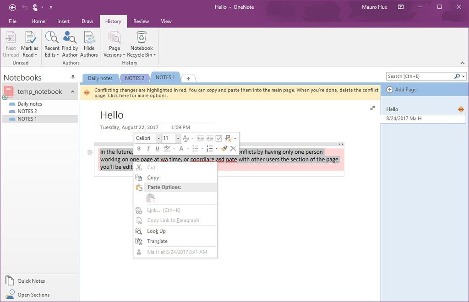Pick a font color from the A swatch
The width and height of the screenshot is (469, 302).
coord(182,148)
